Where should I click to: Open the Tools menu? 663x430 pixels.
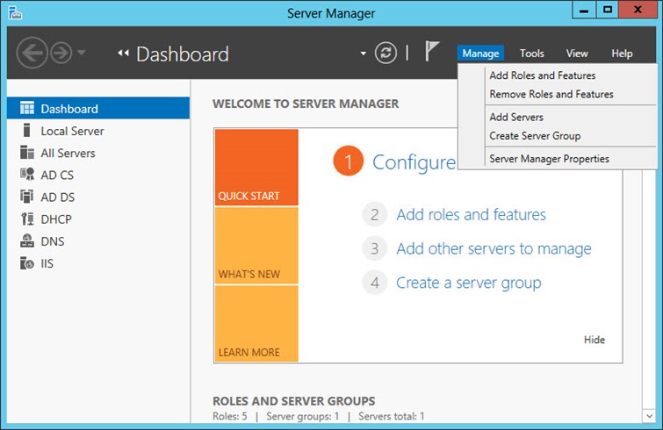(x=532, y=54)
